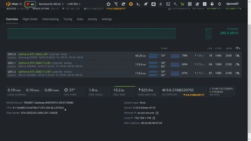Go to the Stats tab
The width and height of the screenshot is (251, 141).
click(x=80, y=19)
